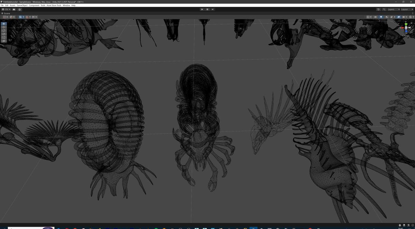Switch to the Scene tab
415x229 pixels.
(6, 13)
